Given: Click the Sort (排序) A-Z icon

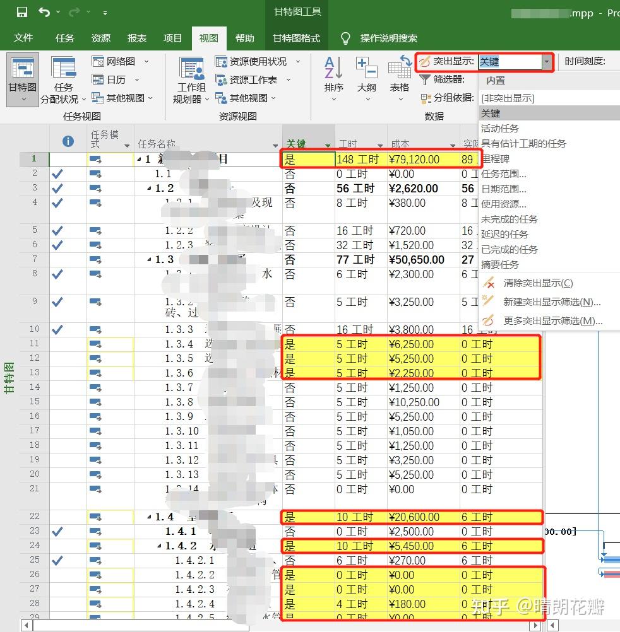Looking at the screenshot, I should (333, 67).
